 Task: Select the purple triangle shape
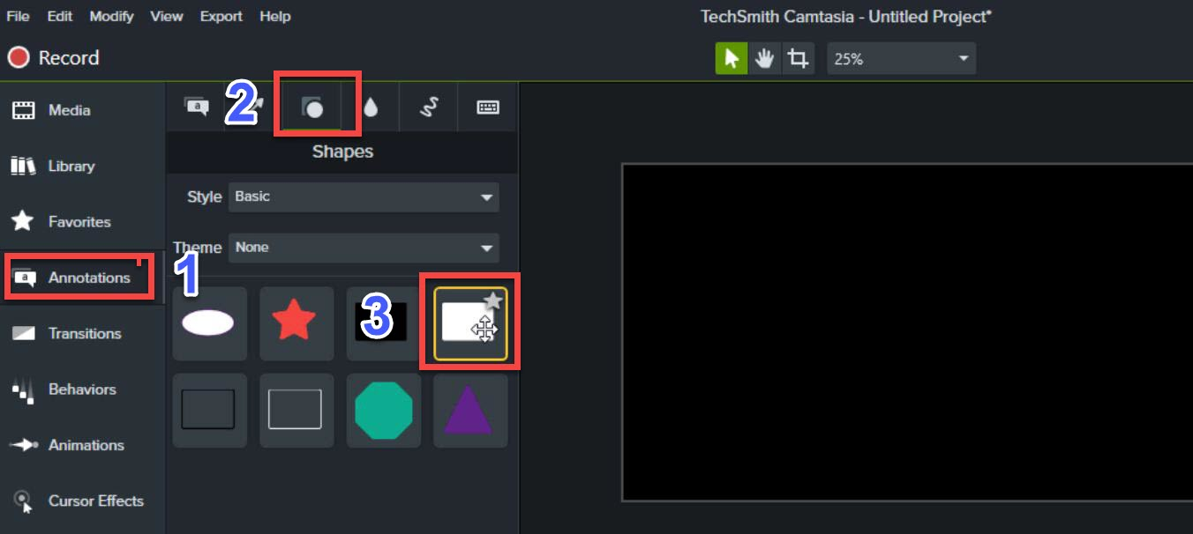click(469, 410)
